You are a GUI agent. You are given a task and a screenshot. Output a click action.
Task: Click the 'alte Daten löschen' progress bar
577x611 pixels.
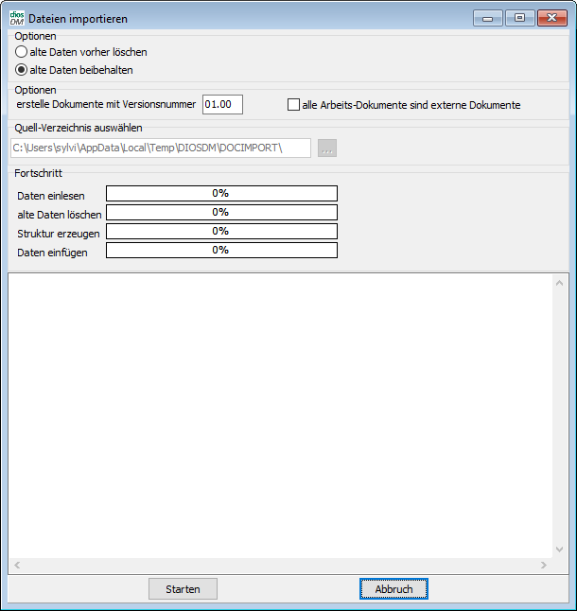(x=221, y=213)
